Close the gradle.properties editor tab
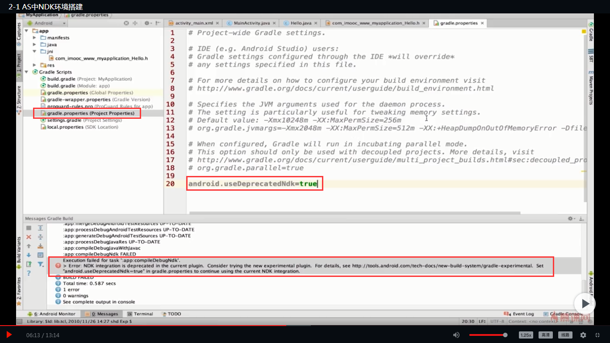This screenshot has width=610, height=343. 481,23
